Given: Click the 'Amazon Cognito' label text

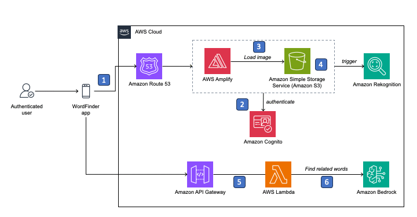Looking at the screenshot, I should click(x=263, y=142).
